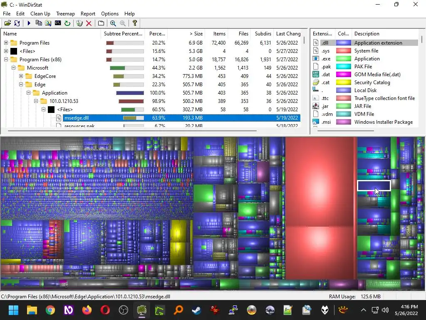Click the Description column header in extension list
426x320 pixels.
(x=386, y=34)
